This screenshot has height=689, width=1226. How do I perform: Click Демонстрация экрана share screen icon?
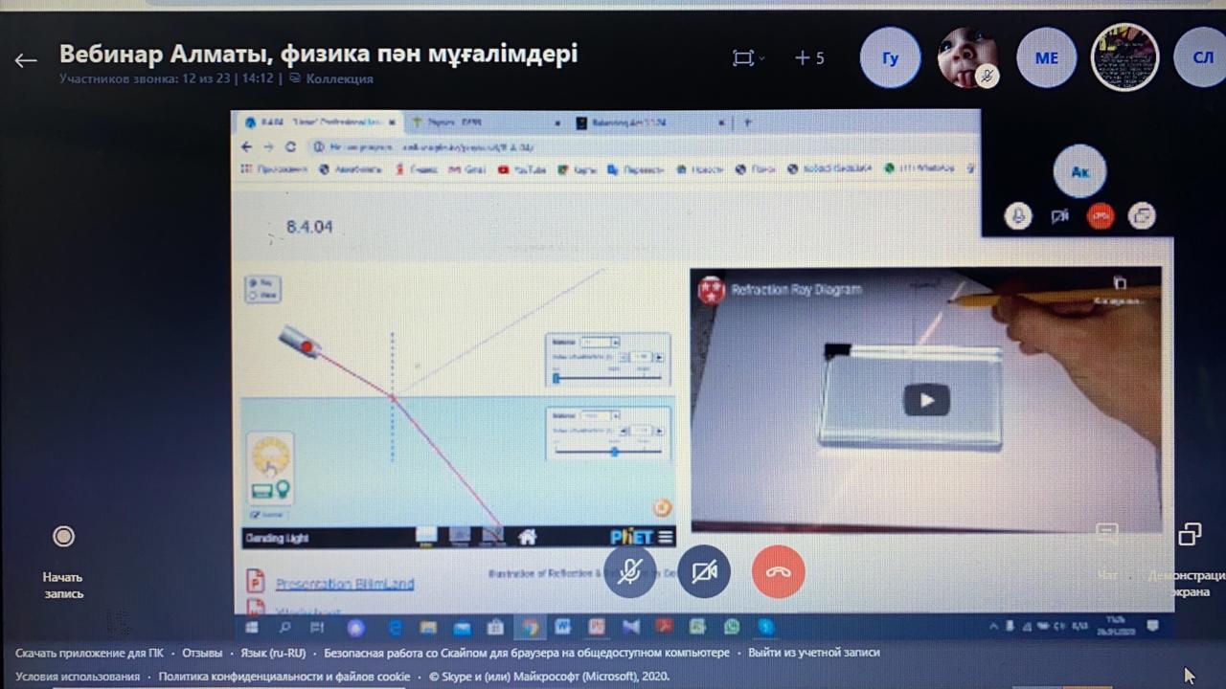1190,534
